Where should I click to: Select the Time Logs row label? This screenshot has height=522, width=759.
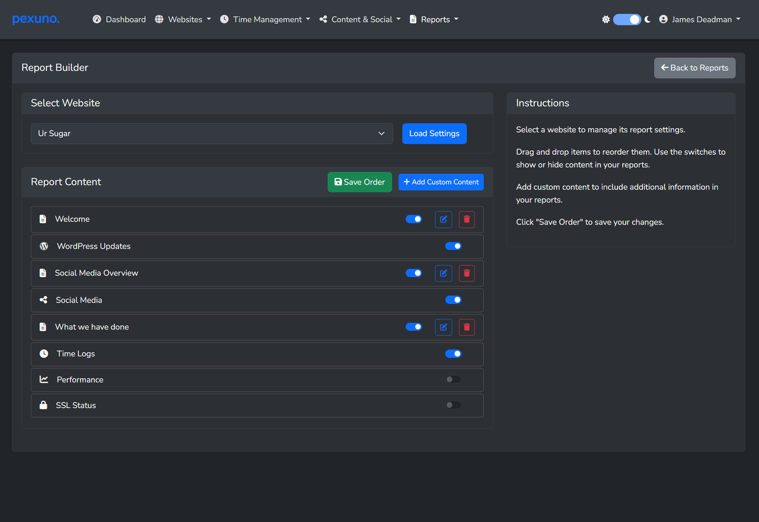point(76,354)
